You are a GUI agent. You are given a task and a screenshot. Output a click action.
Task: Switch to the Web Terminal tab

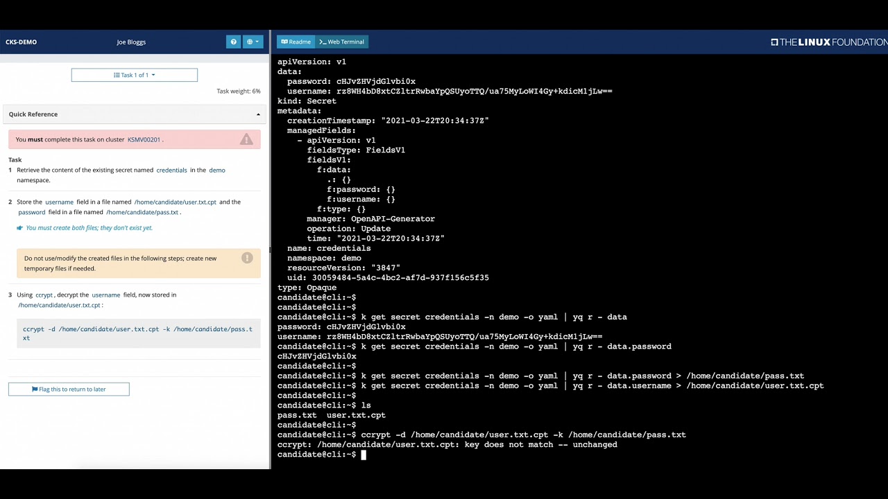(x=341, y=42)
